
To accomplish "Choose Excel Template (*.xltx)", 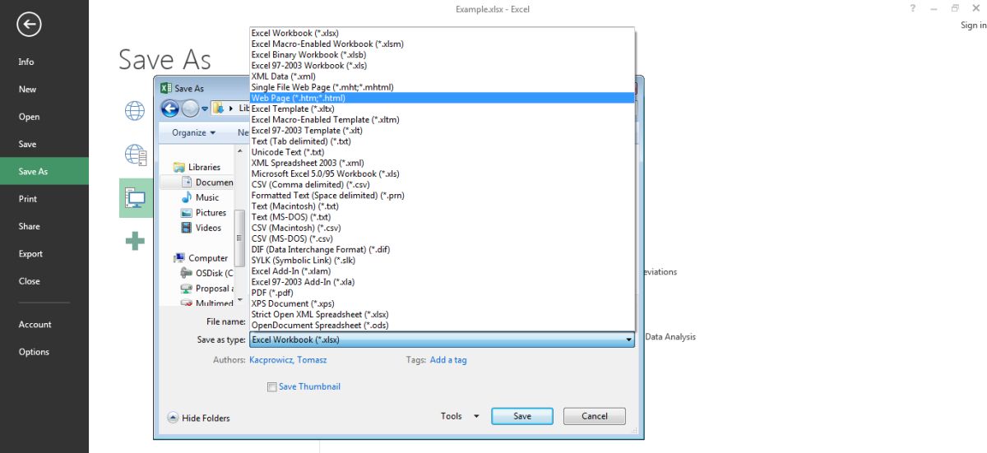I will (442, 109).
